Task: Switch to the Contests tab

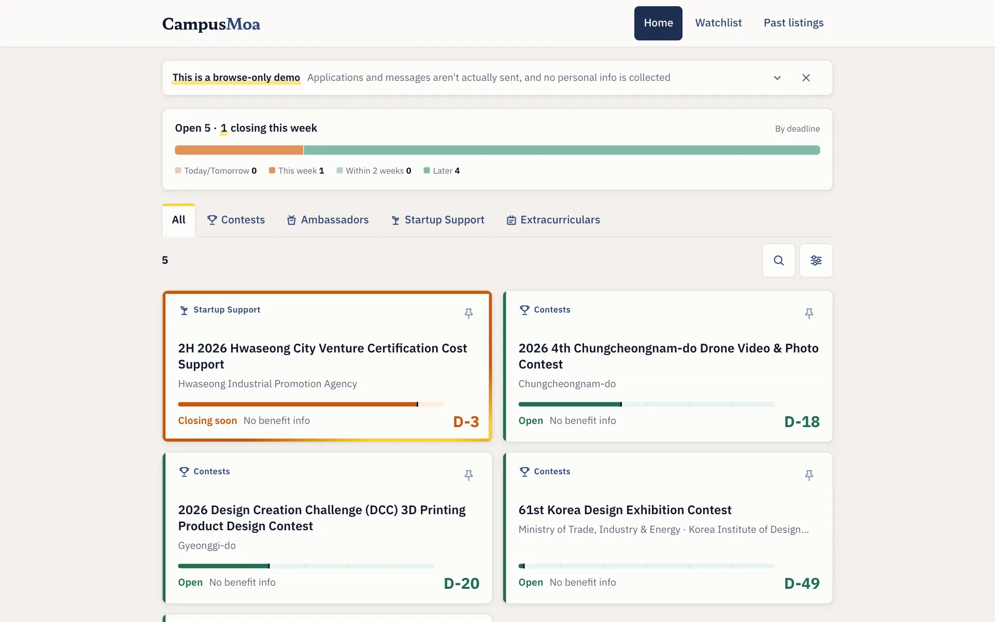Action: click(x=236, y=220)
